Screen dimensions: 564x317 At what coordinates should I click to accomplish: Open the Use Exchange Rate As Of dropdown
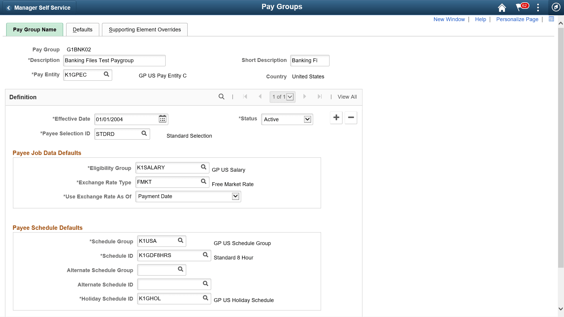point(235,196)
